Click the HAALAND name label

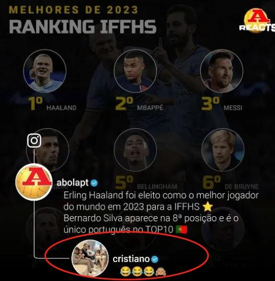coord(61,108)
